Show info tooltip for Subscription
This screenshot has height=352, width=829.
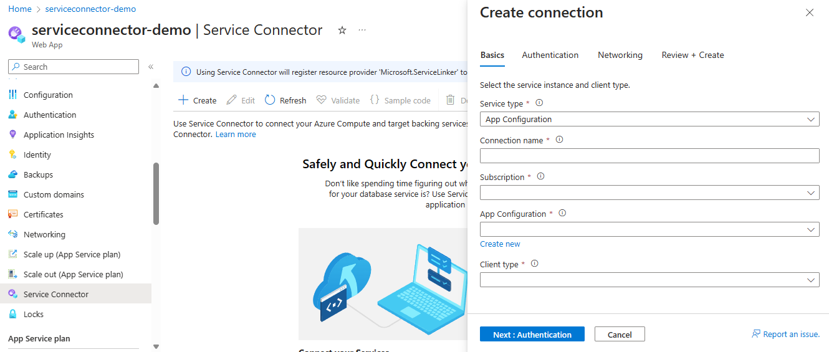tap(540, 177)
